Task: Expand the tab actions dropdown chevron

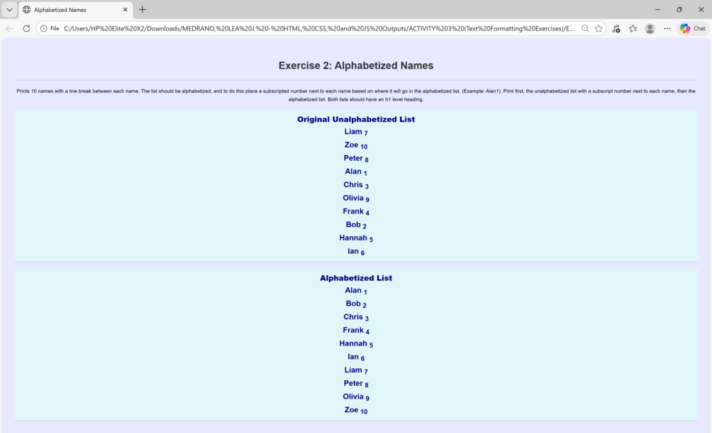Action: click(9, 10)
